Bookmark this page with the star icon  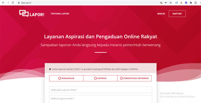(171, 3)
